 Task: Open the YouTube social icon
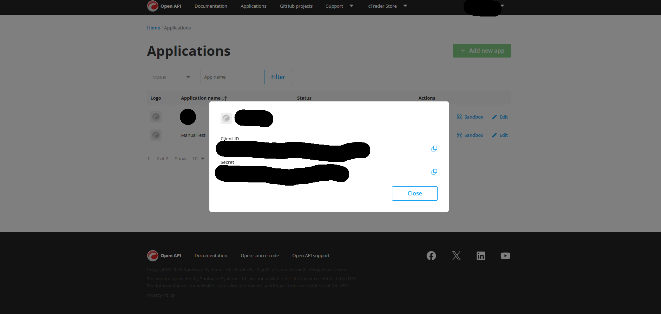tap(505, 256)
